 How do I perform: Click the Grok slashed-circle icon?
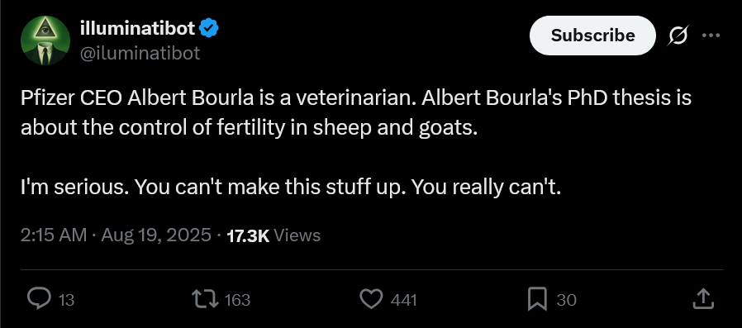pyautogui.click(x=678, y=36)
